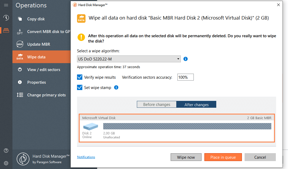Uncheck the Set wipe stamp checkbox
Image resolution: width=288 pixels, height=169 pixels.
[x=80, y=87]
